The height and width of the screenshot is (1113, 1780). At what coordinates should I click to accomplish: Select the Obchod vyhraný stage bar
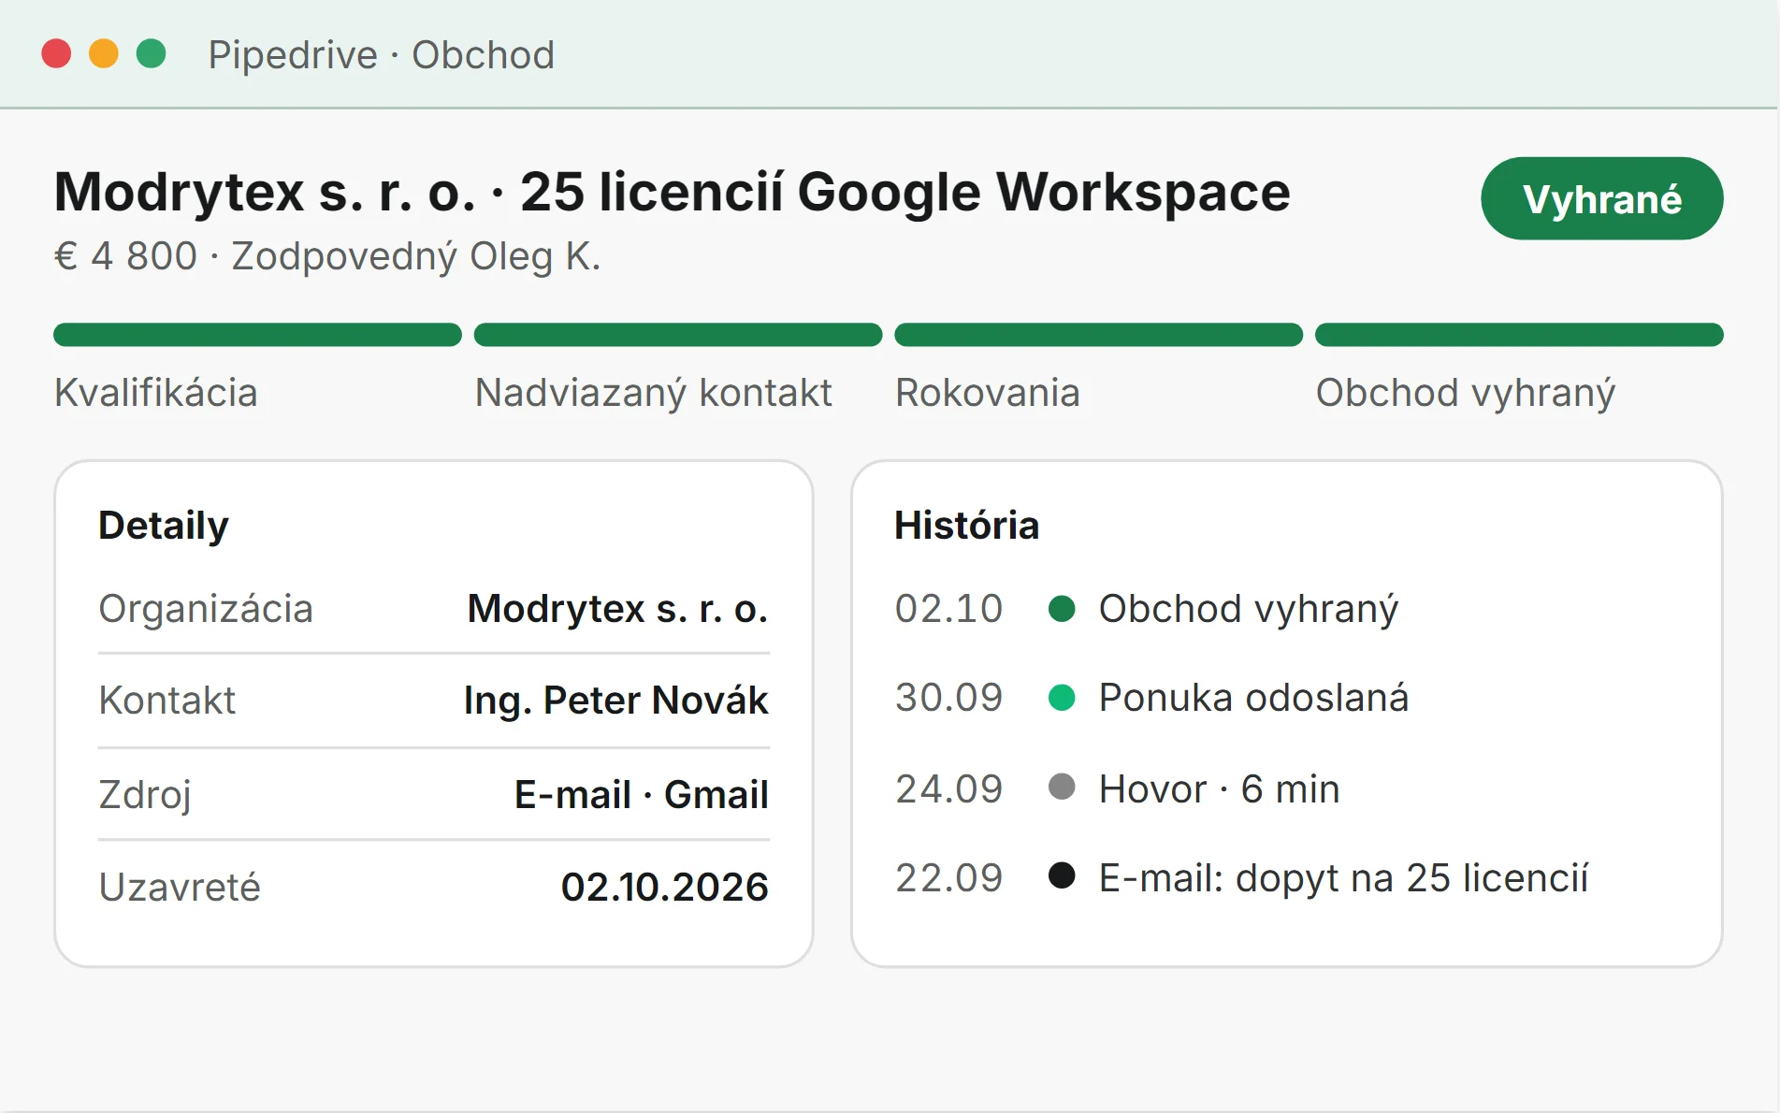pyautogui.click(x=1519, y=335)
